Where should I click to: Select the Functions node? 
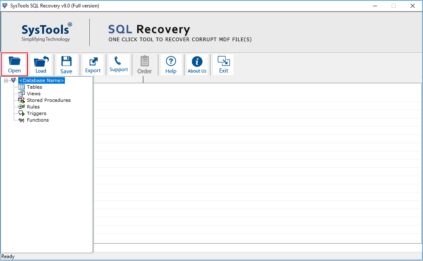37,120
